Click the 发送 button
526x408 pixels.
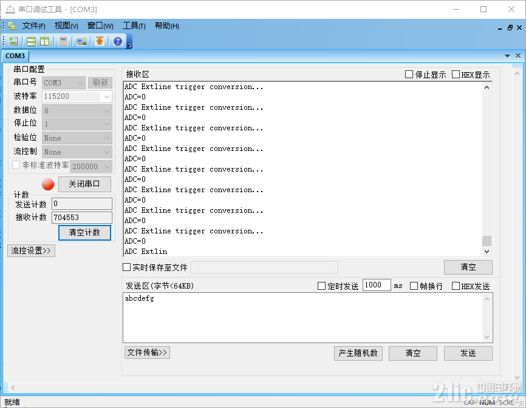468,353
